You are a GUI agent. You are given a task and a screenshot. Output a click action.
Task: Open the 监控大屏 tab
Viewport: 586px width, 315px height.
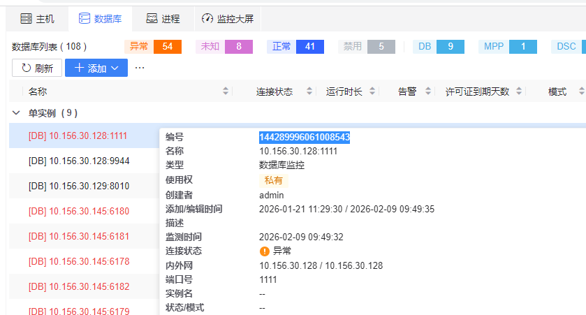coord(228,19)
